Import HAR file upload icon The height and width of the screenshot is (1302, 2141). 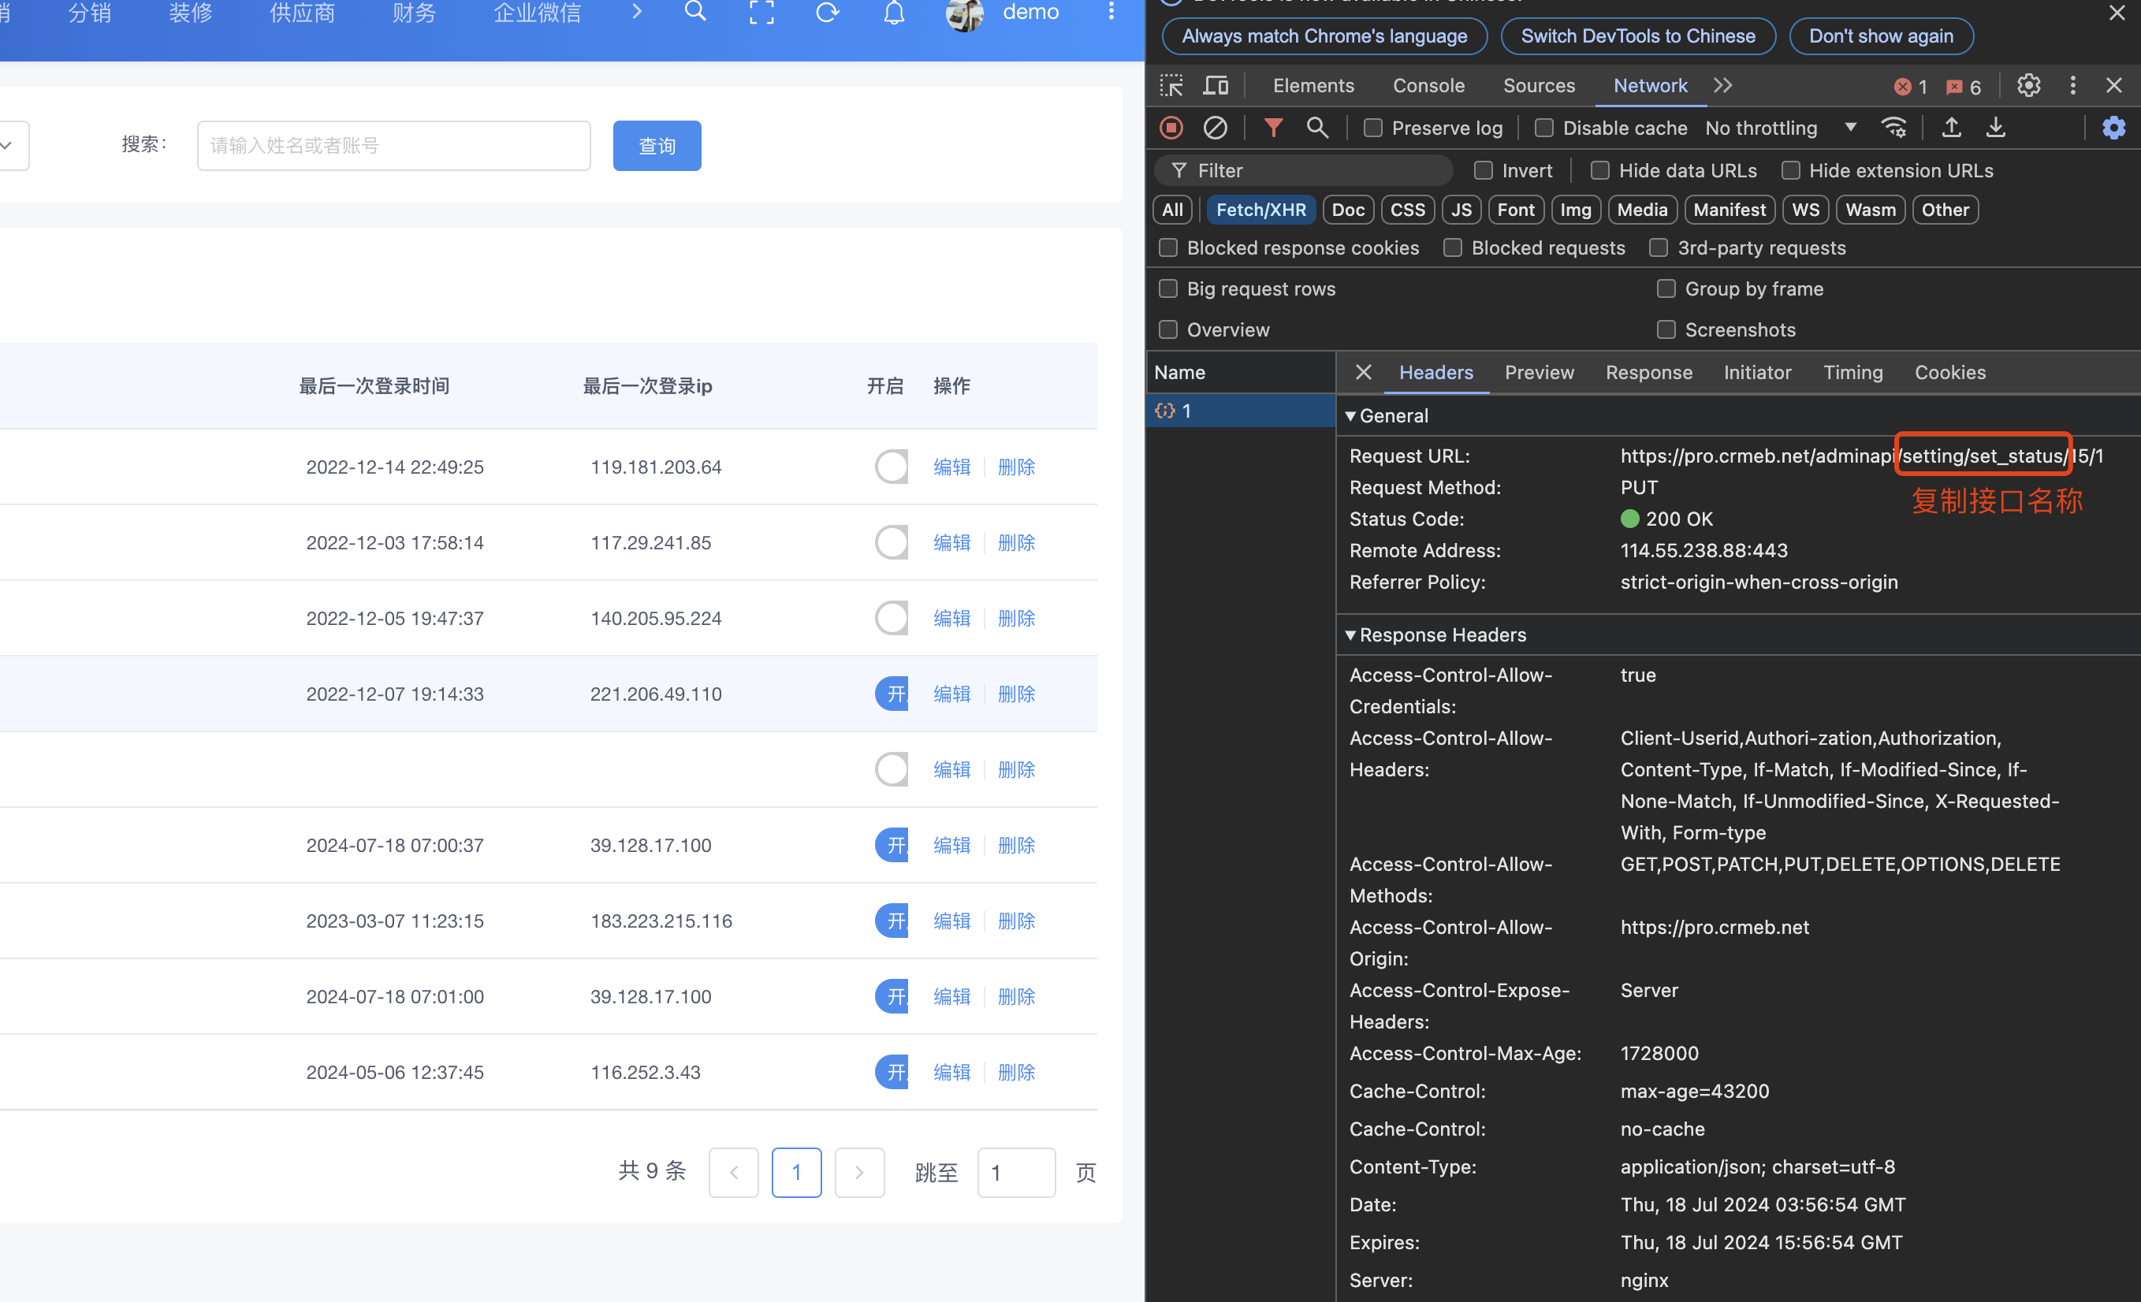point(1952,128)
